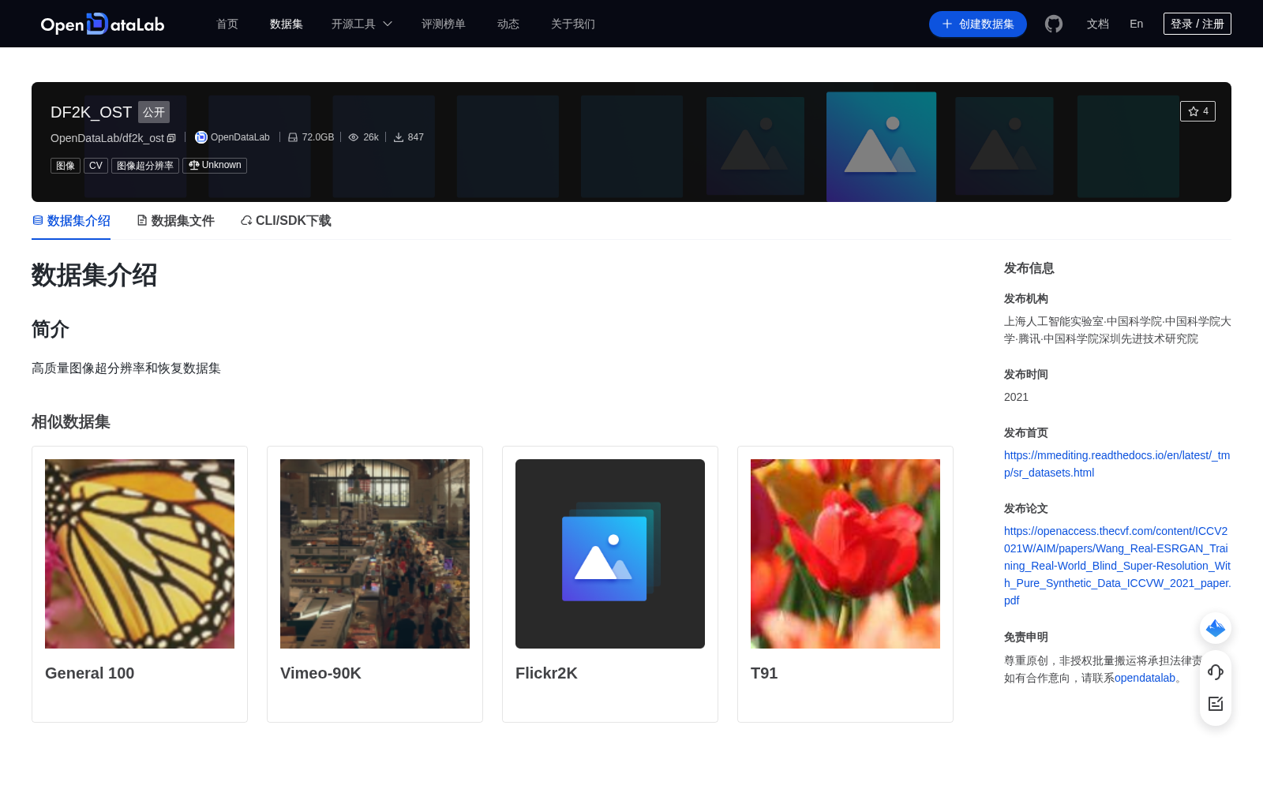The width and height of the screenshot is (1263, 789).
Task: Click the 创建数据集 button
Action: coord(978,24)
